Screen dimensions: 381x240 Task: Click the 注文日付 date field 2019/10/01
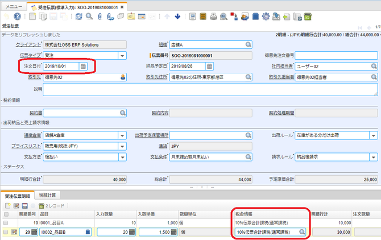pyautogui.click(x=61, y=67)
